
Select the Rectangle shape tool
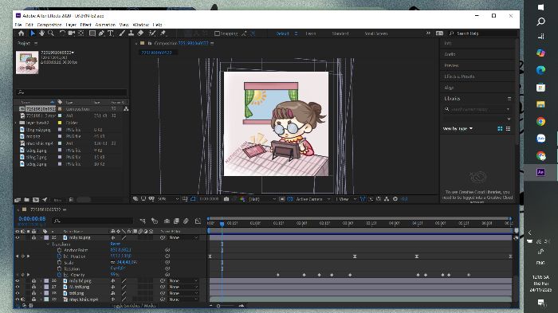pyautogui.click(x=92, y=33)
